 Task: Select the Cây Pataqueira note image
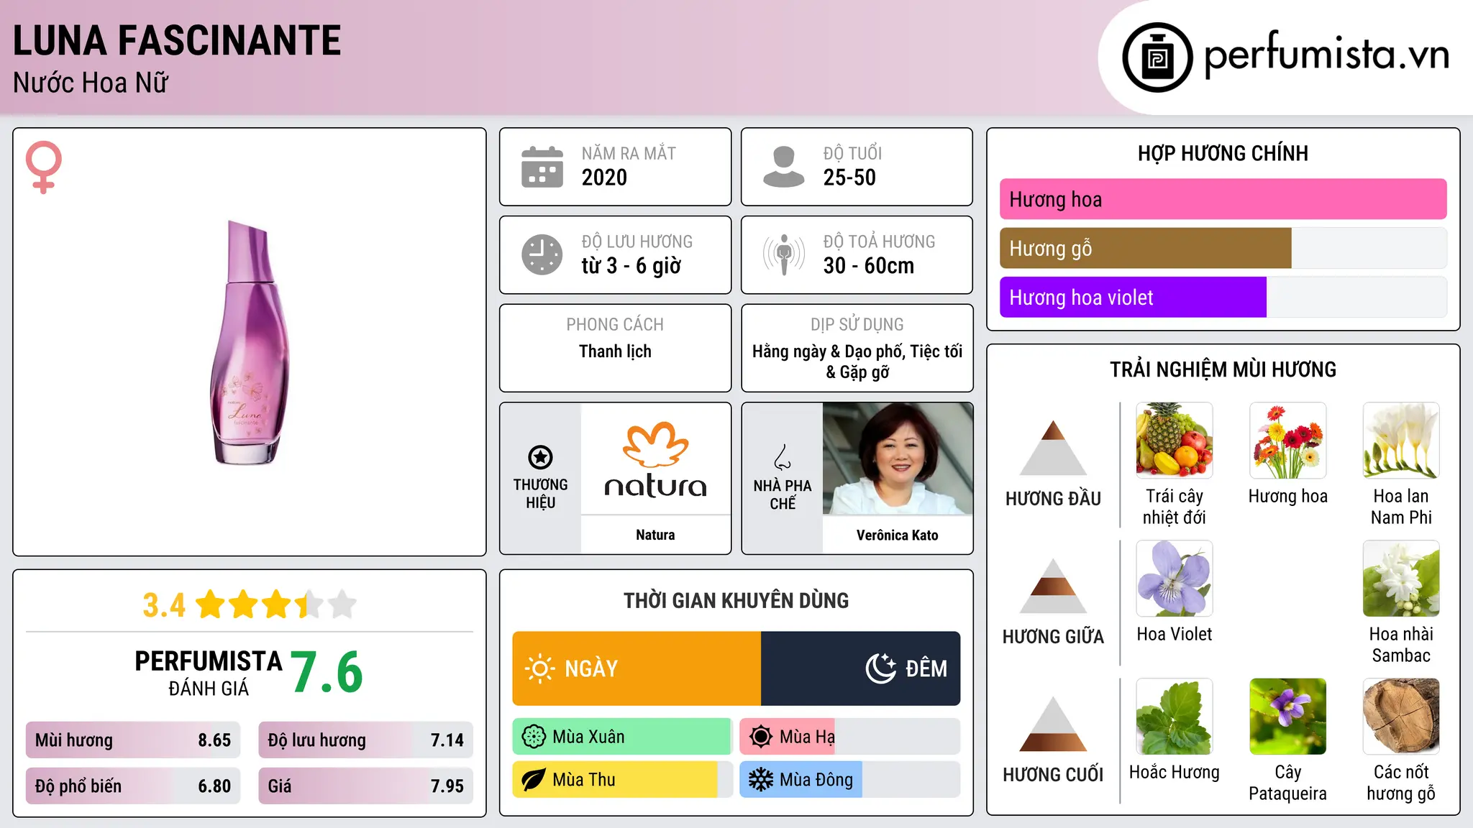(x=1287, y=716)
